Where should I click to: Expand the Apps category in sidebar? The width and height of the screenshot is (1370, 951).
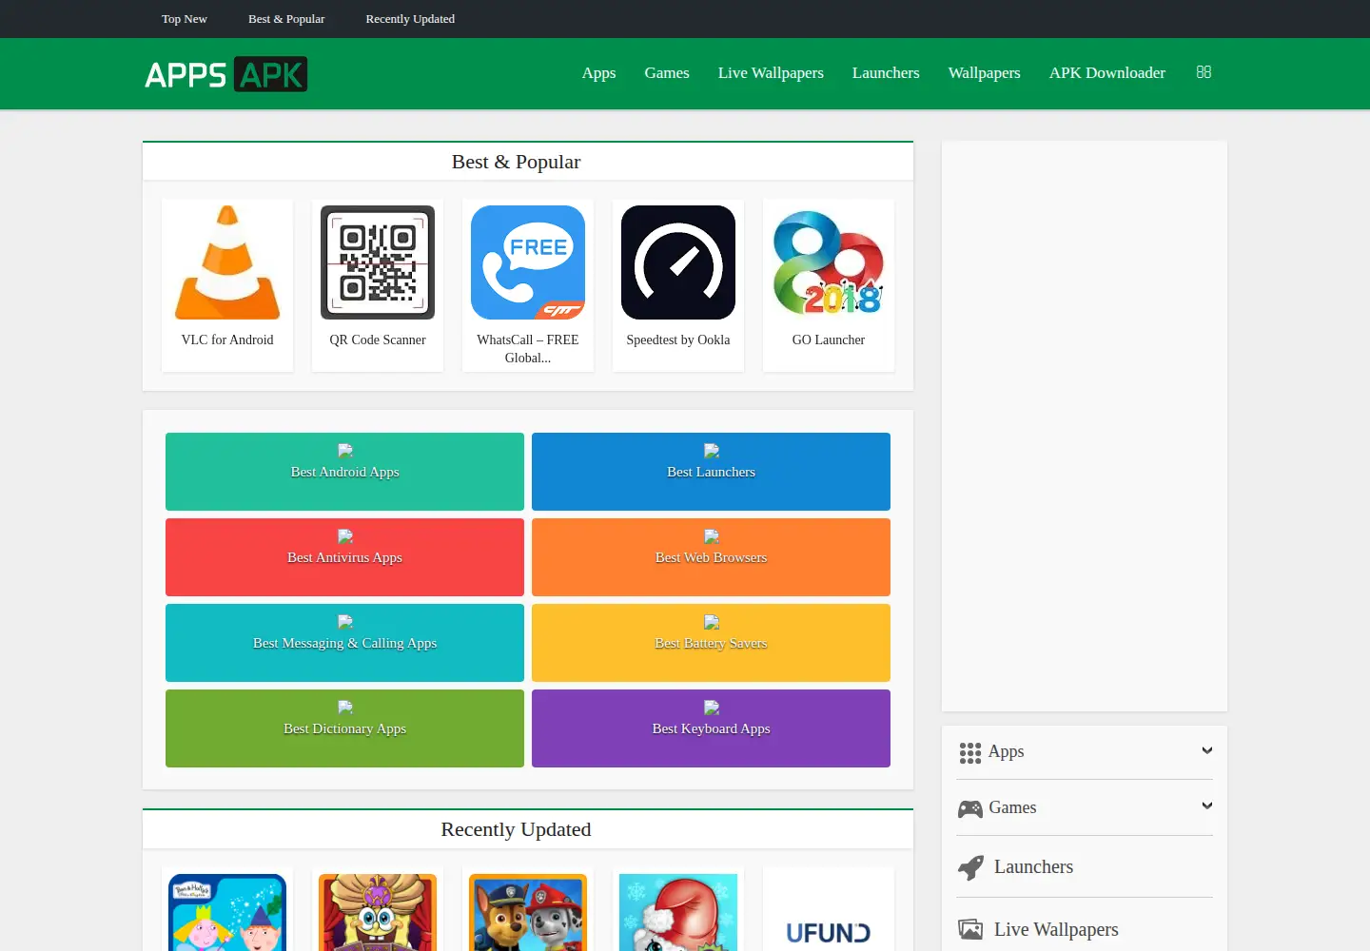[x=1207, y=750]
